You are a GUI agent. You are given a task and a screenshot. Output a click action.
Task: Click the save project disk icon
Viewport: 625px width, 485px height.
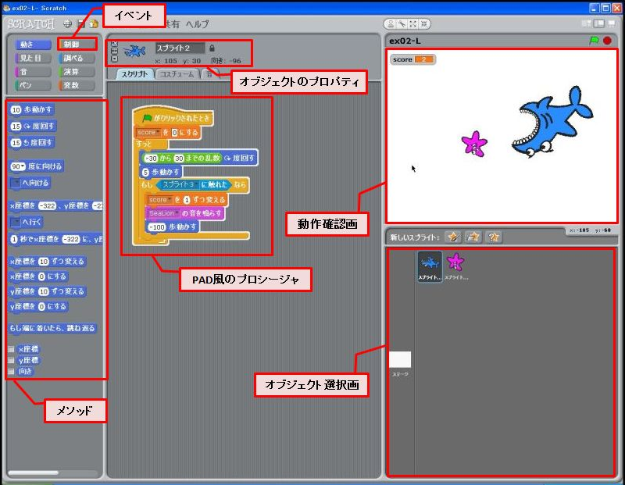click(81, 24)
